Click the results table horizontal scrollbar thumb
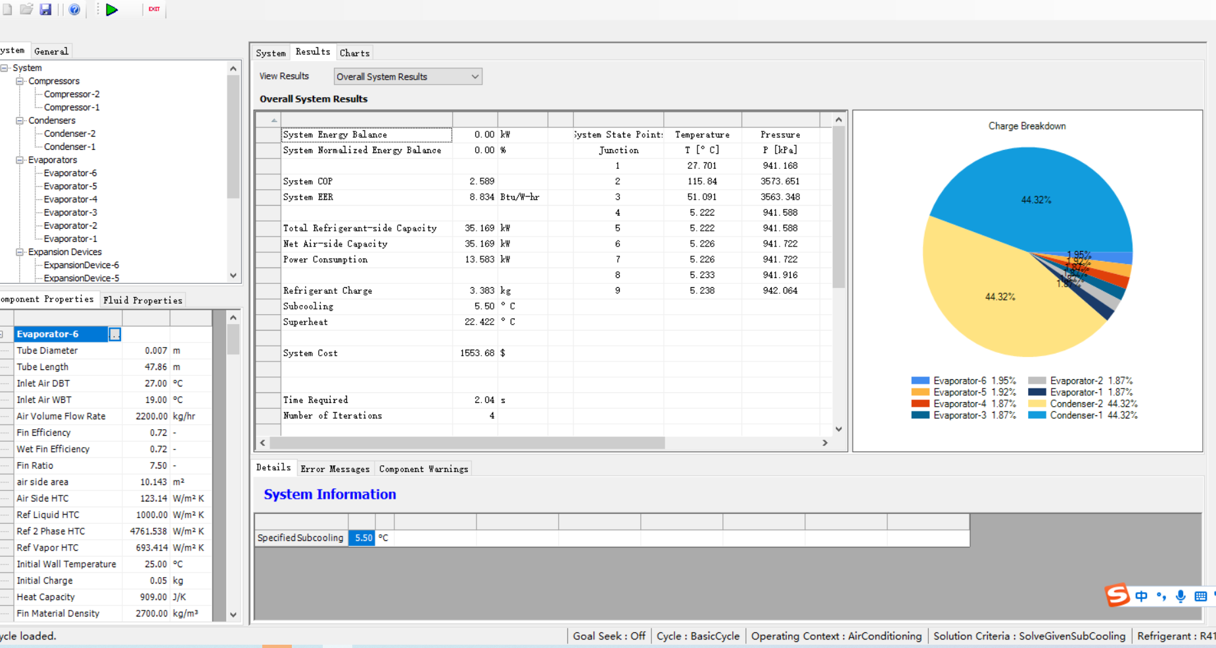The width and height of the screenshot is (1216, 648). [467, 443]
